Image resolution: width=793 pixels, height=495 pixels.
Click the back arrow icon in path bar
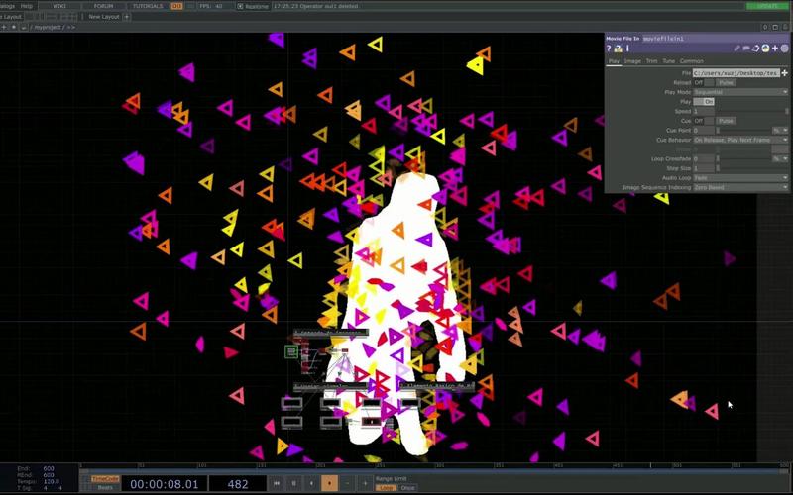tap(23, 27)
